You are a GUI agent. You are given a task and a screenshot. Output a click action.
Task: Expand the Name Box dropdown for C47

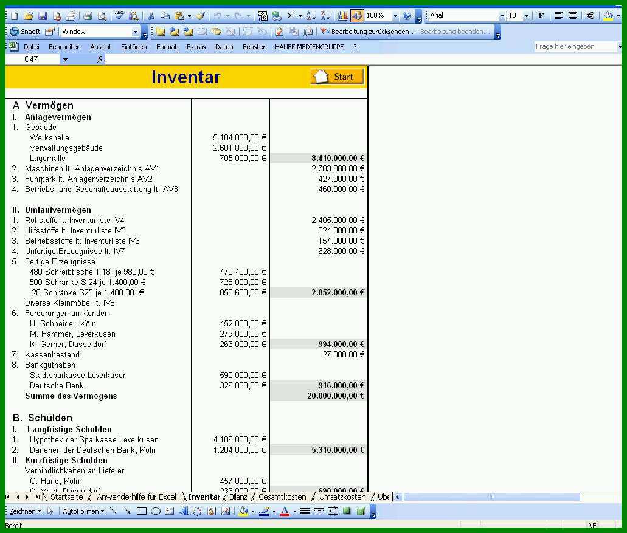(65, 60)
